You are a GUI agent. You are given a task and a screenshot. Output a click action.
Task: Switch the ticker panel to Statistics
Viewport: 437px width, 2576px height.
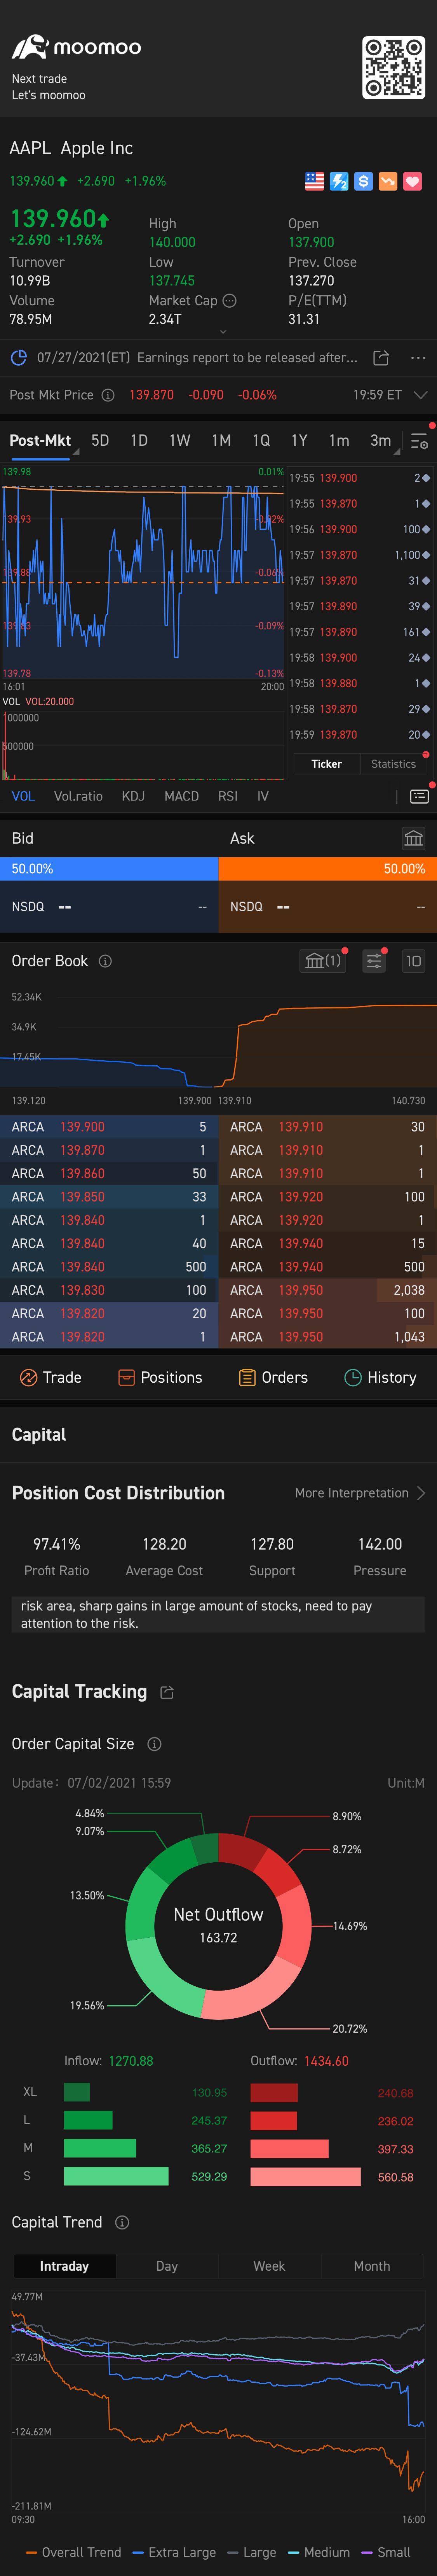pyautogui.click(x=393, y=764)
